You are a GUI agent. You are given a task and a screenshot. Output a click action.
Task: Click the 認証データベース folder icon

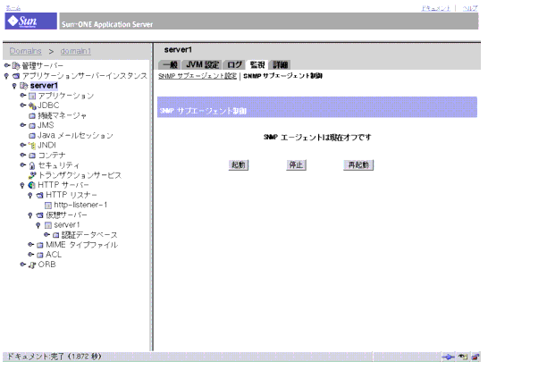(55, 235)
